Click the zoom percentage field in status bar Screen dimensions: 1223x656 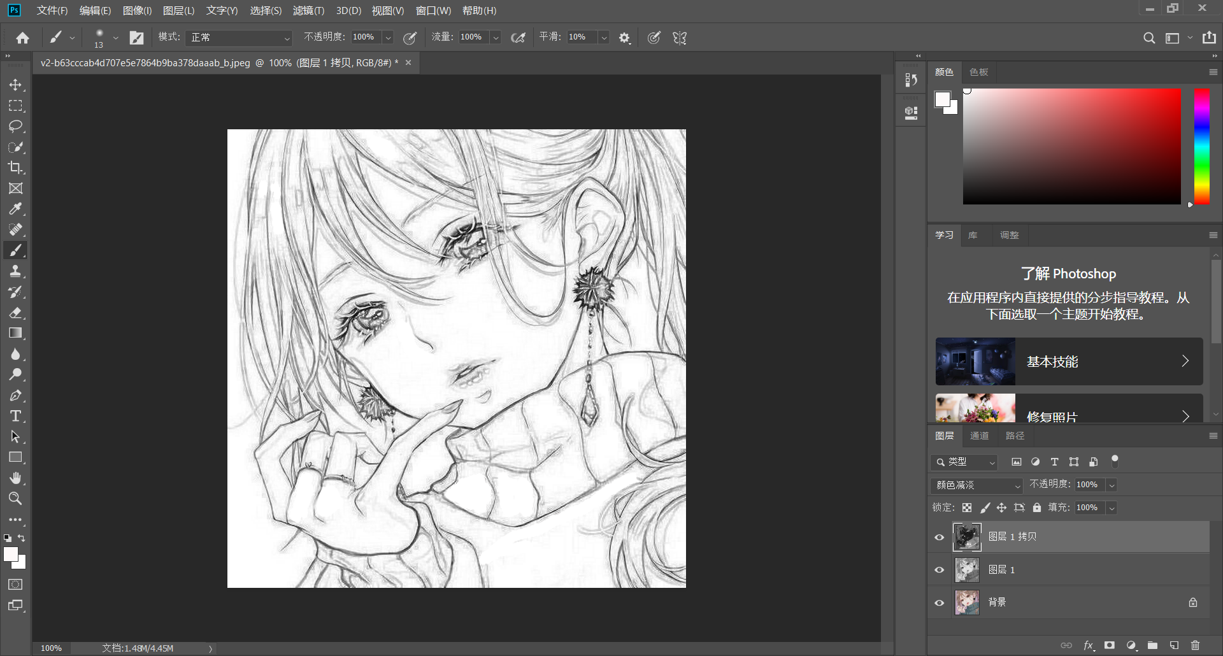tap(52, 648)
